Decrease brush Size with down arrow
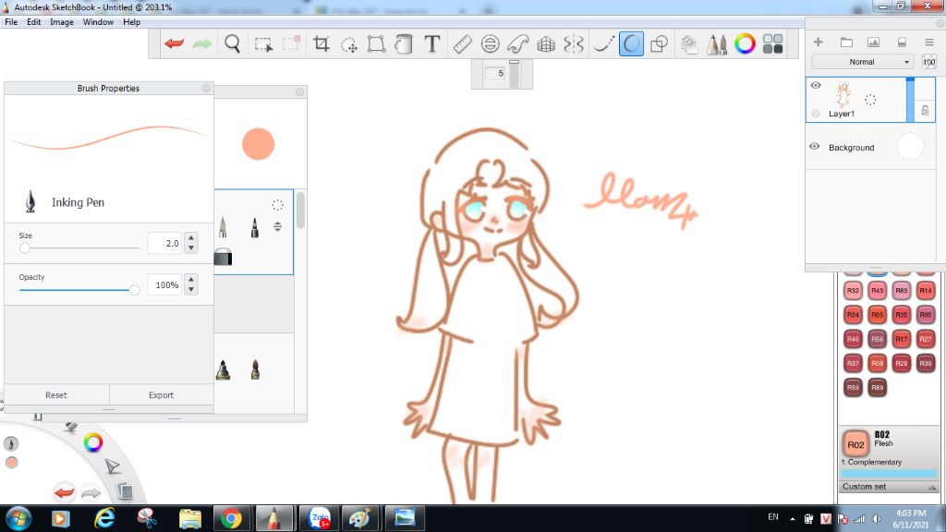The width and height of the screenshot is (946, 532). [x=191, y=248]
